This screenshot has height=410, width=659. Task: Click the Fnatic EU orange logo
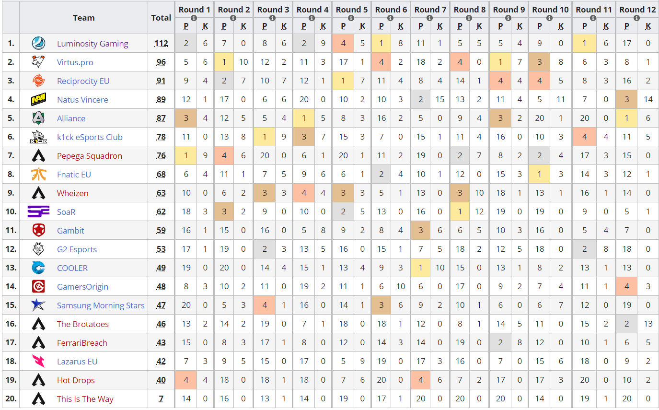(x=38, y=175)
